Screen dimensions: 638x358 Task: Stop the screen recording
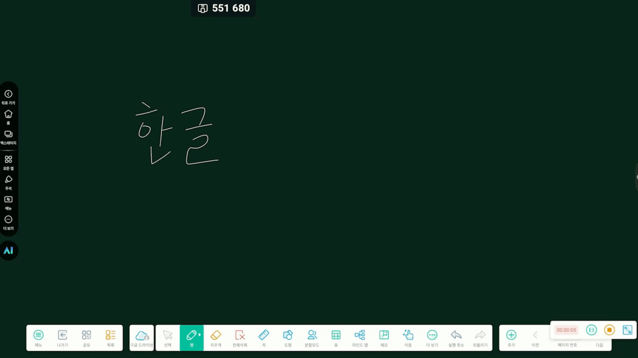pos(609,330)
